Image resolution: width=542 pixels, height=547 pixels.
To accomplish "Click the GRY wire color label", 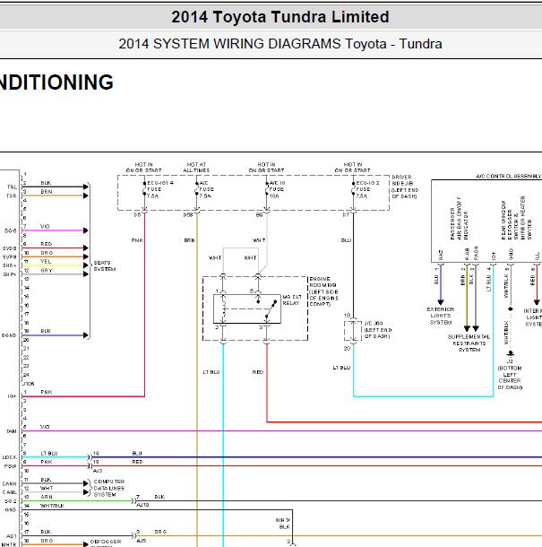I will coord(47,270).
